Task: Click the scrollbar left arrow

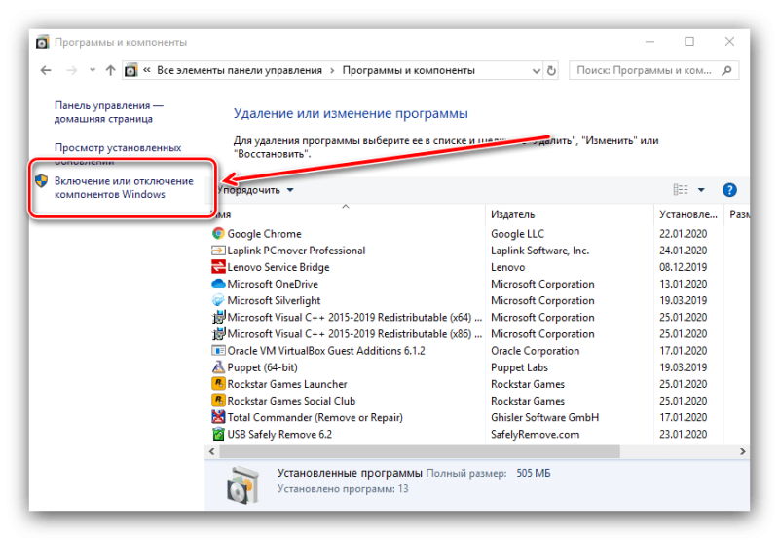Action: (x=212, y=451)
